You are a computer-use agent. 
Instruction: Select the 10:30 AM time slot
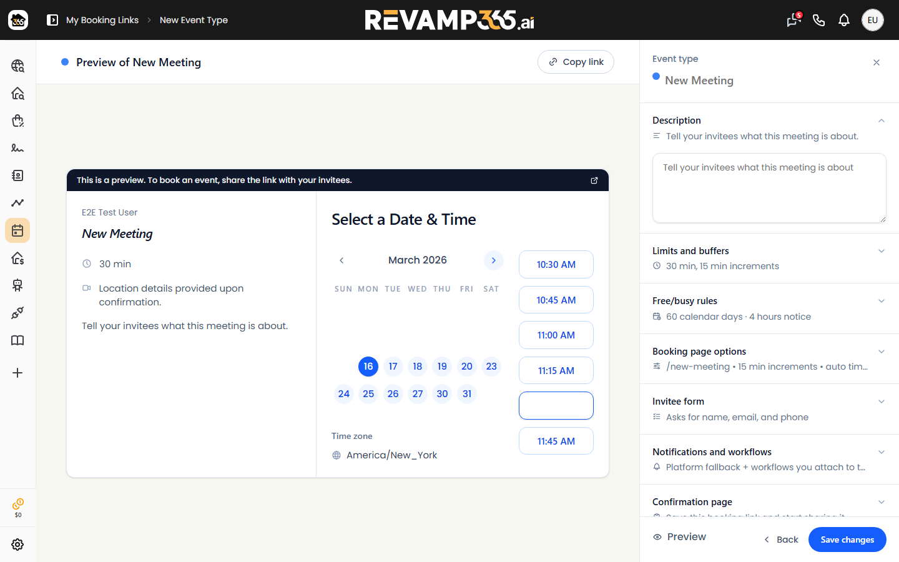pos(556,265)
